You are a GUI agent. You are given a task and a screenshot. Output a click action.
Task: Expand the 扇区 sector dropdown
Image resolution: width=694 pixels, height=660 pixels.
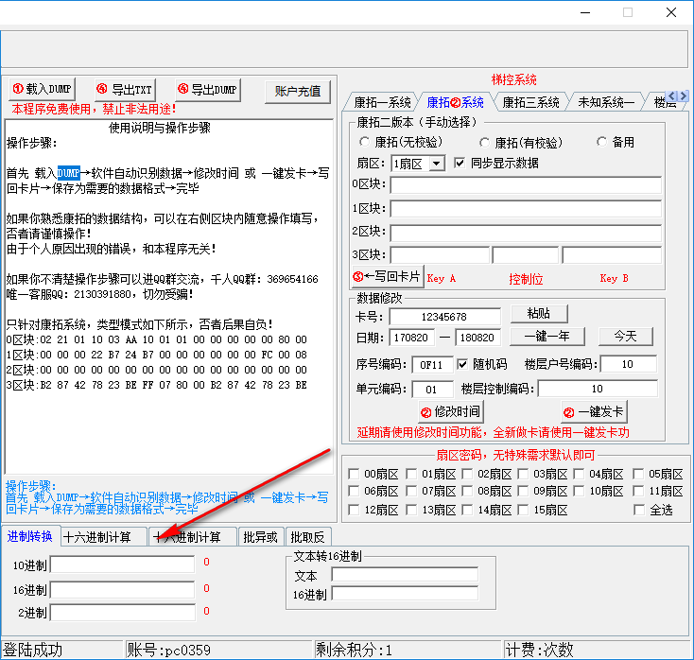tap(437, 164)
